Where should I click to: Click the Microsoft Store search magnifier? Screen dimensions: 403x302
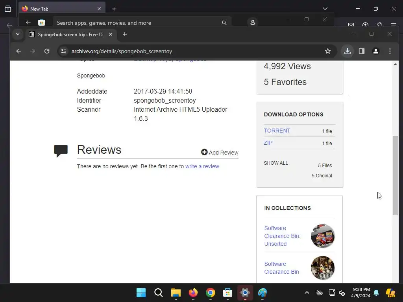tap(224, 22)
